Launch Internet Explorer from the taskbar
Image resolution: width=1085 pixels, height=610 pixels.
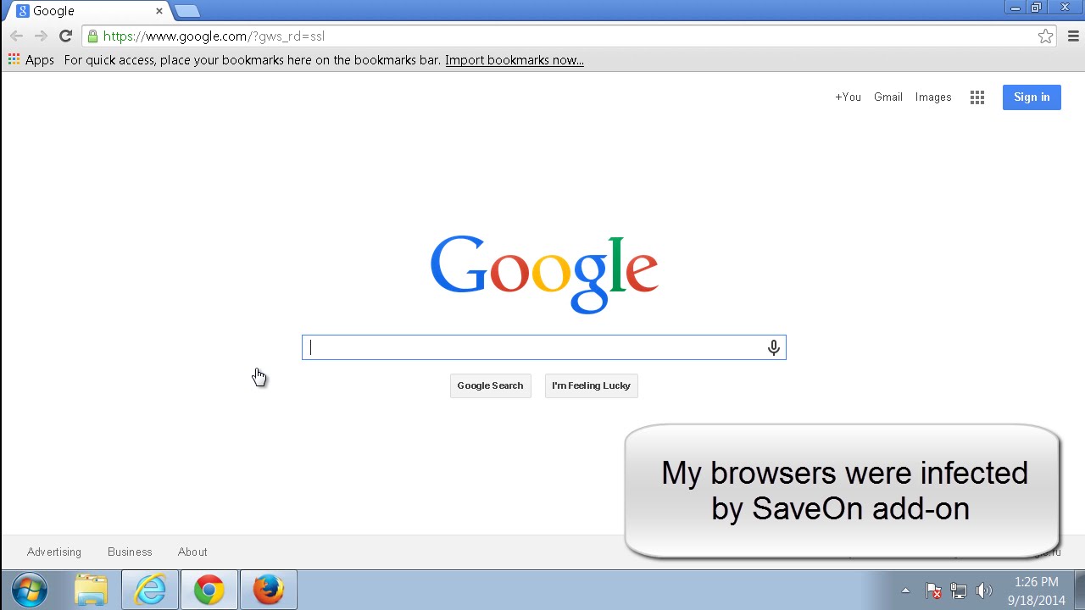[150, 591]
